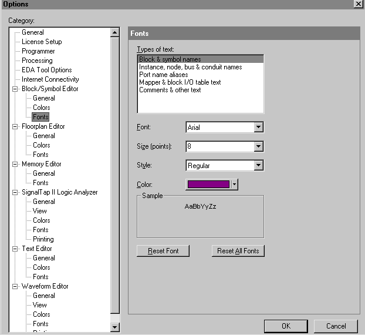Select Colors under Text Editor
The image size is (365, 335).
tap(42, 267)
